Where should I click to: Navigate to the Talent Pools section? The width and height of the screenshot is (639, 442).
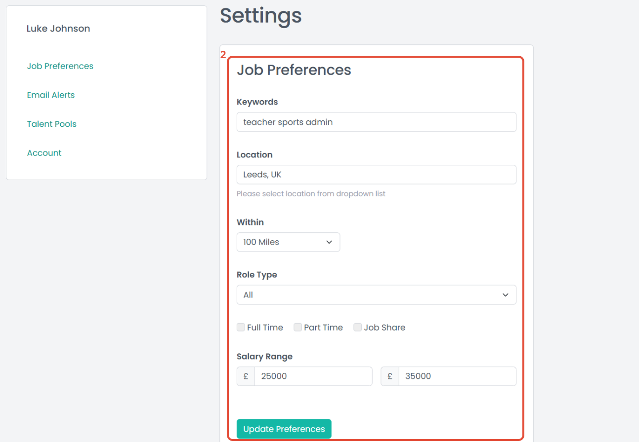[52, 124]
